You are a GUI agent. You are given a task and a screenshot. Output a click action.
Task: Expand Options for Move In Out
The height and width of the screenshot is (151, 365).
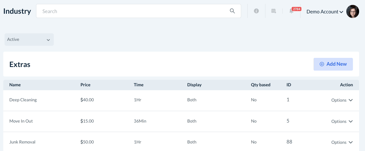pos(342,121)
